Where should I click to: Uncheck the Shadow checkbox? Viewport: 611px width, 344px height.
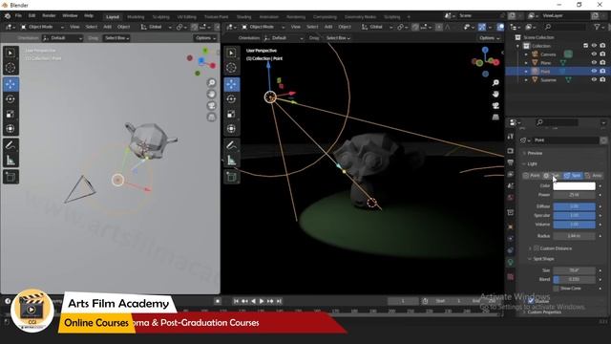[531, 301]
